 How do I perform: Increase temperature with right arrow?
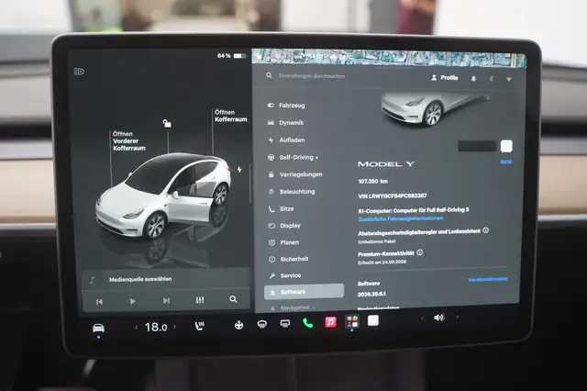pyautogui.click(x=175, y=326)
